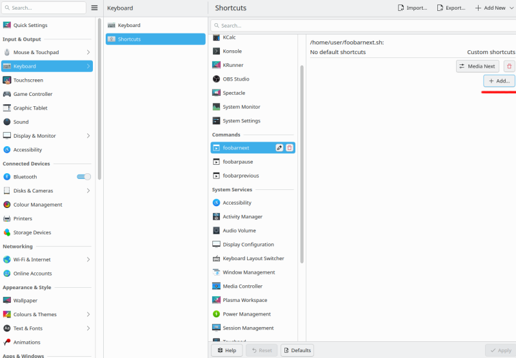Open Game Controller settings icon
Viewport: 516px width, 358px height.
(7, 94)
